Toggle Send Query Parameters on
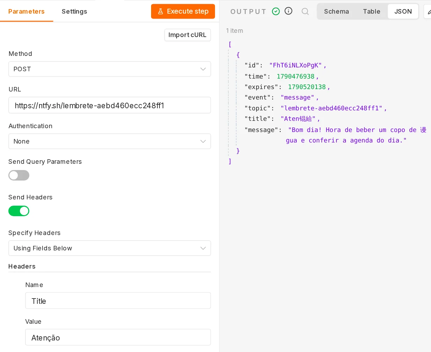The height and width of the screenshot is (352, 431). click(x=19, y=175)
